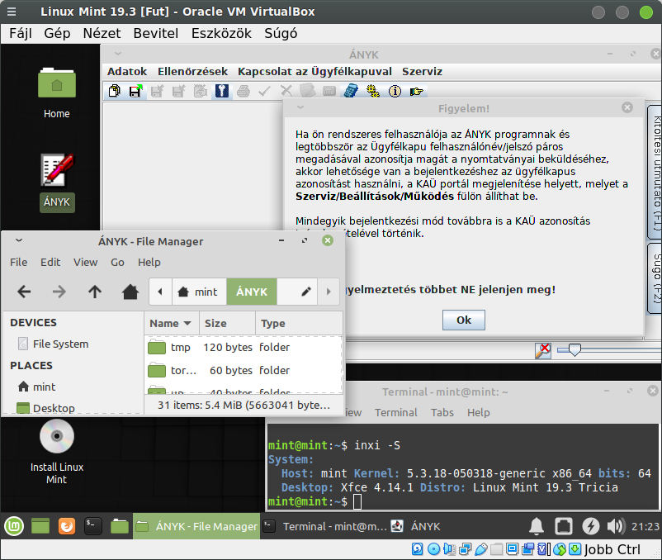Launch Firefox from the taskbar
The width and height of the screenshot is (662, 560).
[67, 526]
